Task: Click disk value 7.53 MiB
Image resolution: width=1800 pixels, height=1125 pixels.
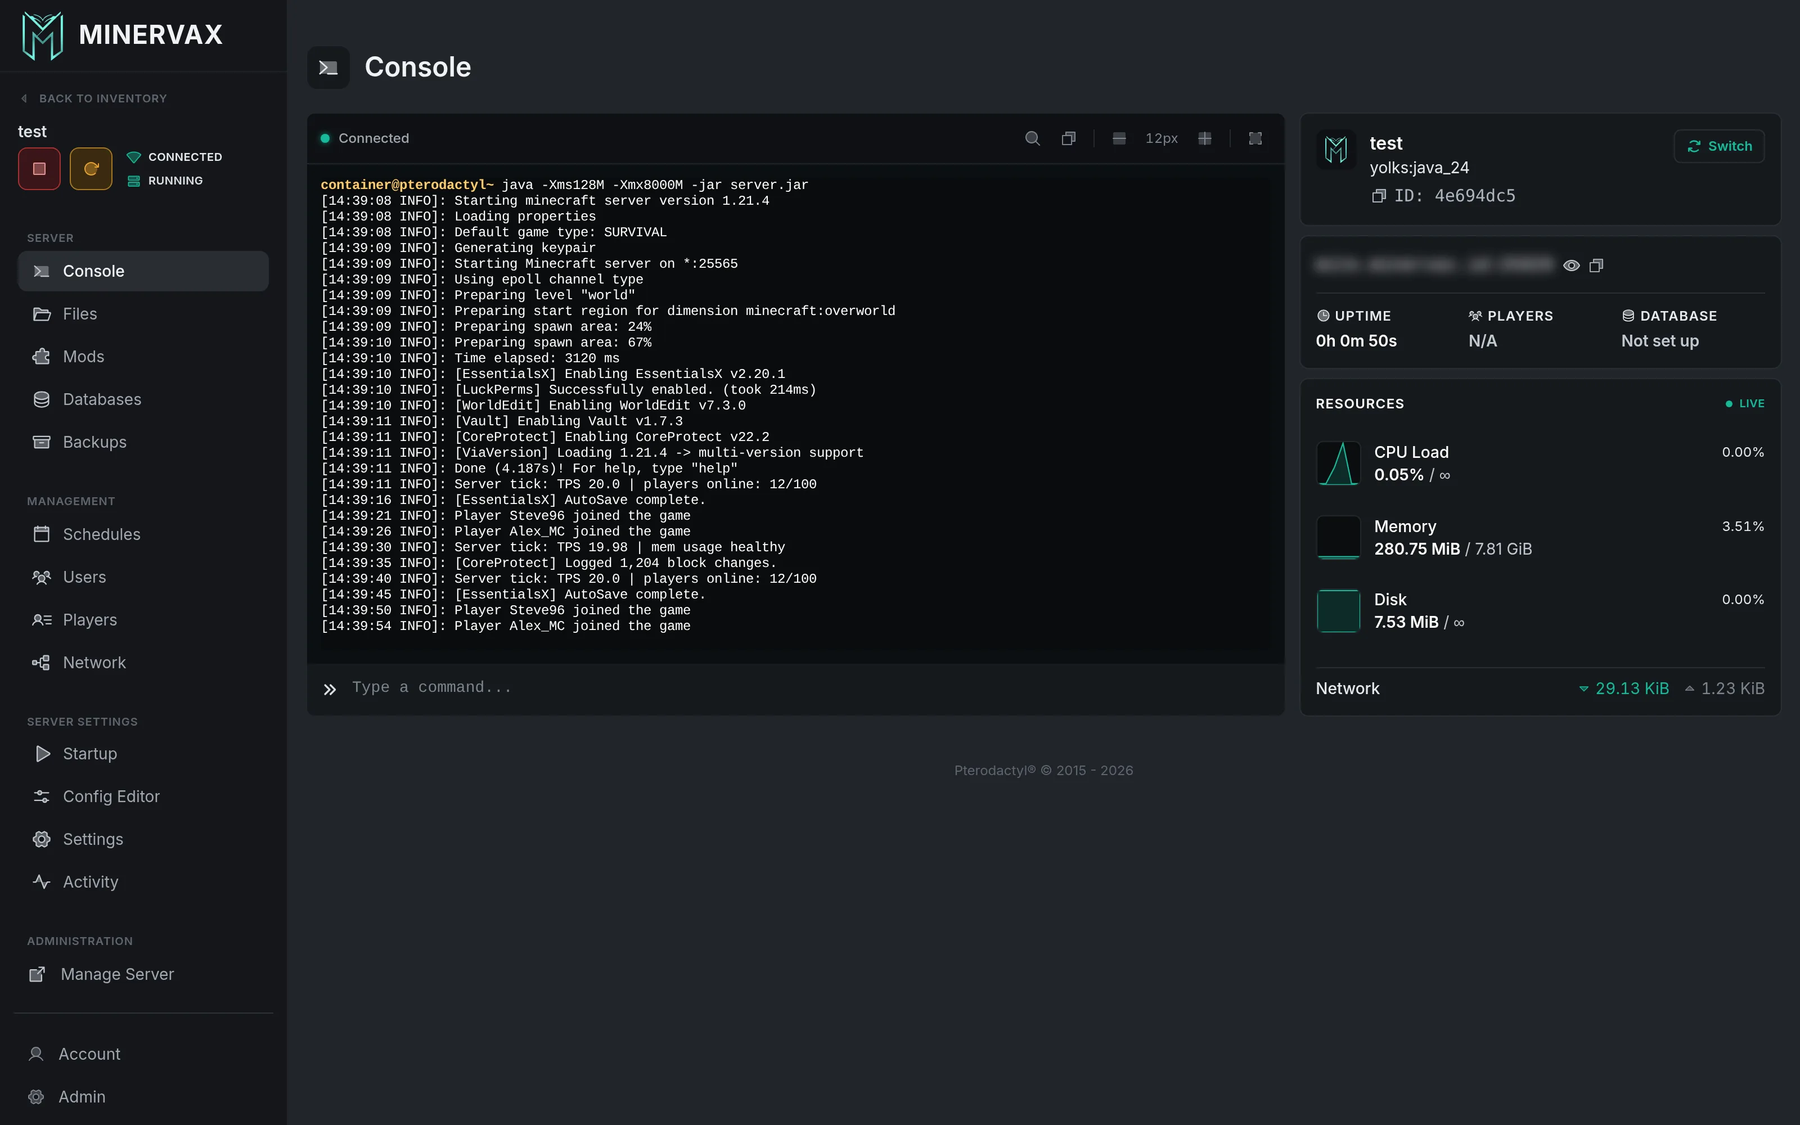Action: pyautogui.click(x=1406, y=622)
